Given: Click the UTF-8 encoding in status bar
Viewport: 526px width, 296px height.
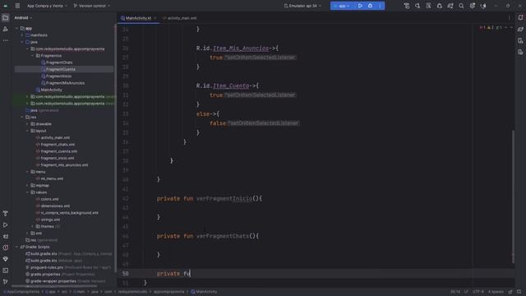Looking at the screenshot, I should coord(478,292).
